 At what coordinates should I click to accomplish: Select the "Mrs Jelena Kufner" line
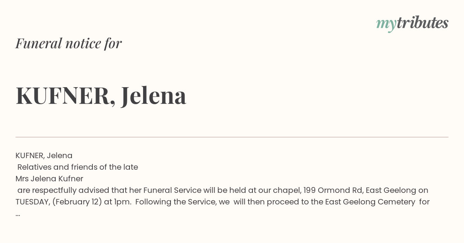click(49, 179)
